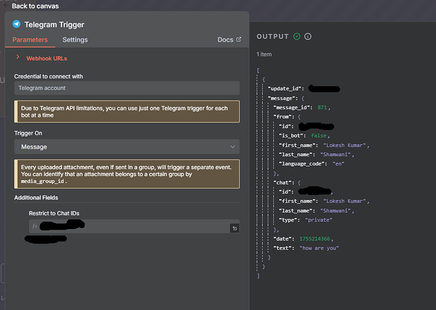Click the "from" key in output JSON
This screenshot has width=436, height=310.
coord(282,117)
